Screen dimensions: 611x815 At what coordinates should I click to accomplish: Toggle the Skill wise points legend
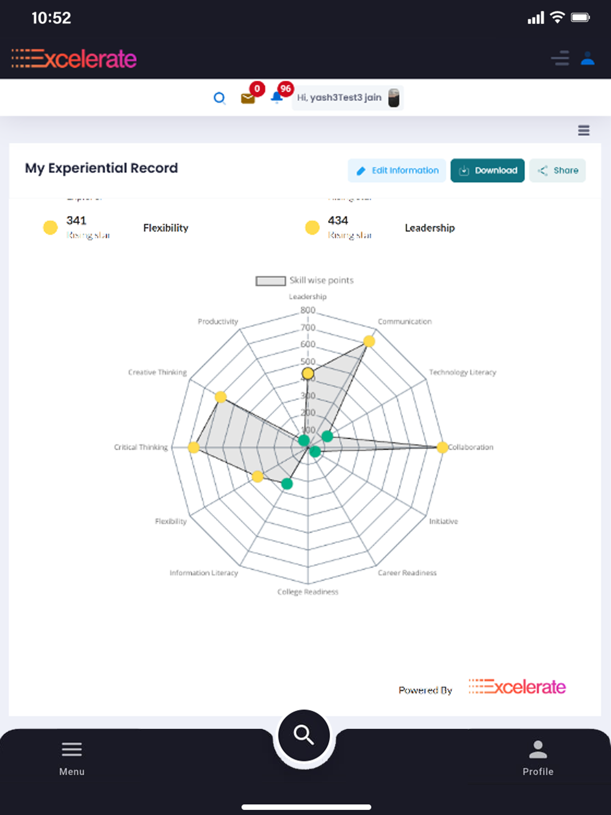tap(305, 281)
